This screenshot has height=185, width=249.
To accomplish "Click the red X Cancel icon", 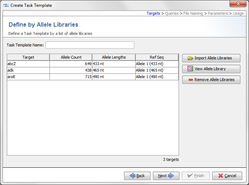I will pos(219,176).
